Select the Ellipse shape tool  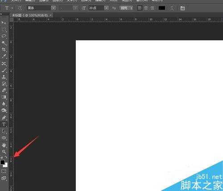(x=4, y=138)
